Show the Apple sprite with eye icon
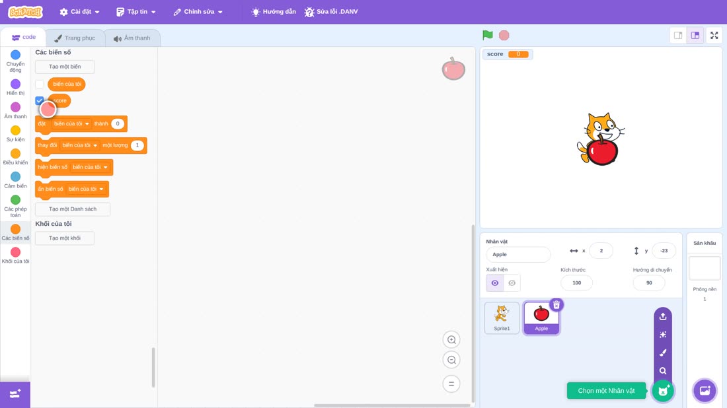This screenshot has width=727, height=408. [495, 283]
